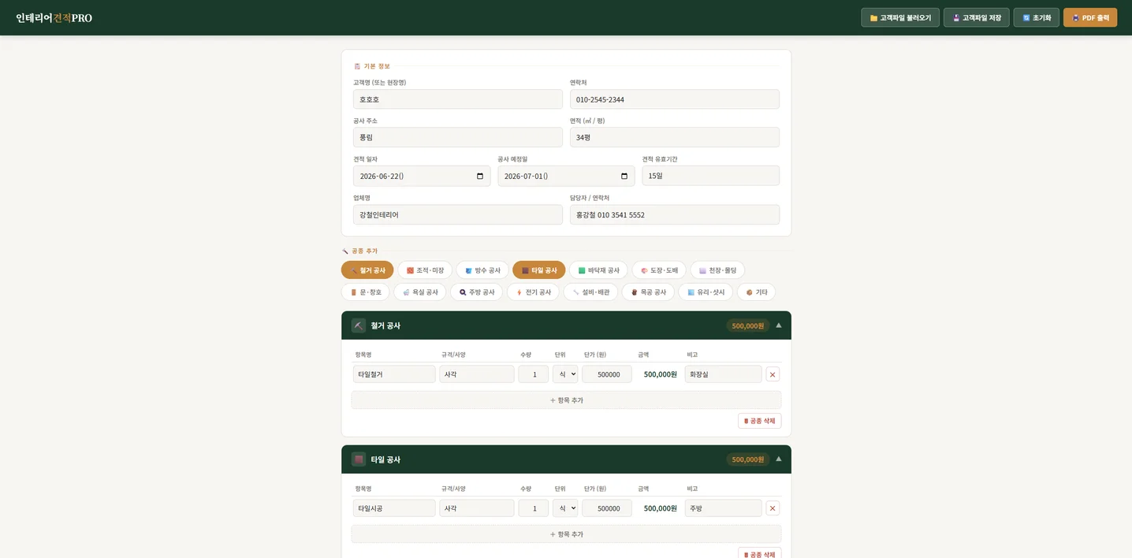Collapse the 타일 공사 section arrow

(x=778, y=459)
